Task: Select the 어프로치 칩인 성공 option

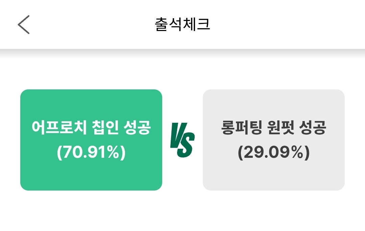Action: [x=91, y=140]
